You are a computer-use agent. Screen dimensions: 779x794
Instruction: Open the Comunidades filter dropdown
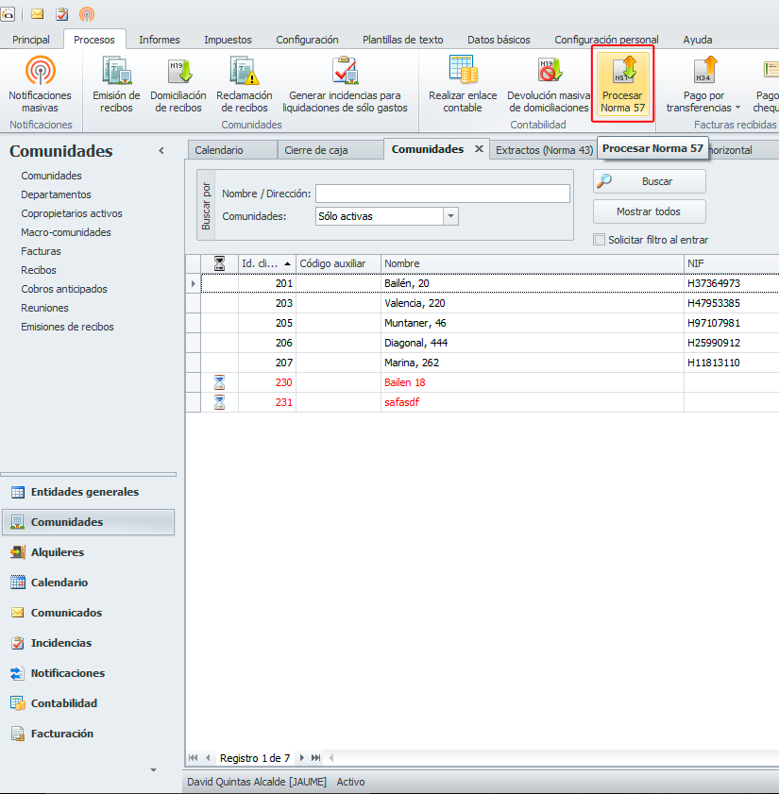[x=450, y=216]
